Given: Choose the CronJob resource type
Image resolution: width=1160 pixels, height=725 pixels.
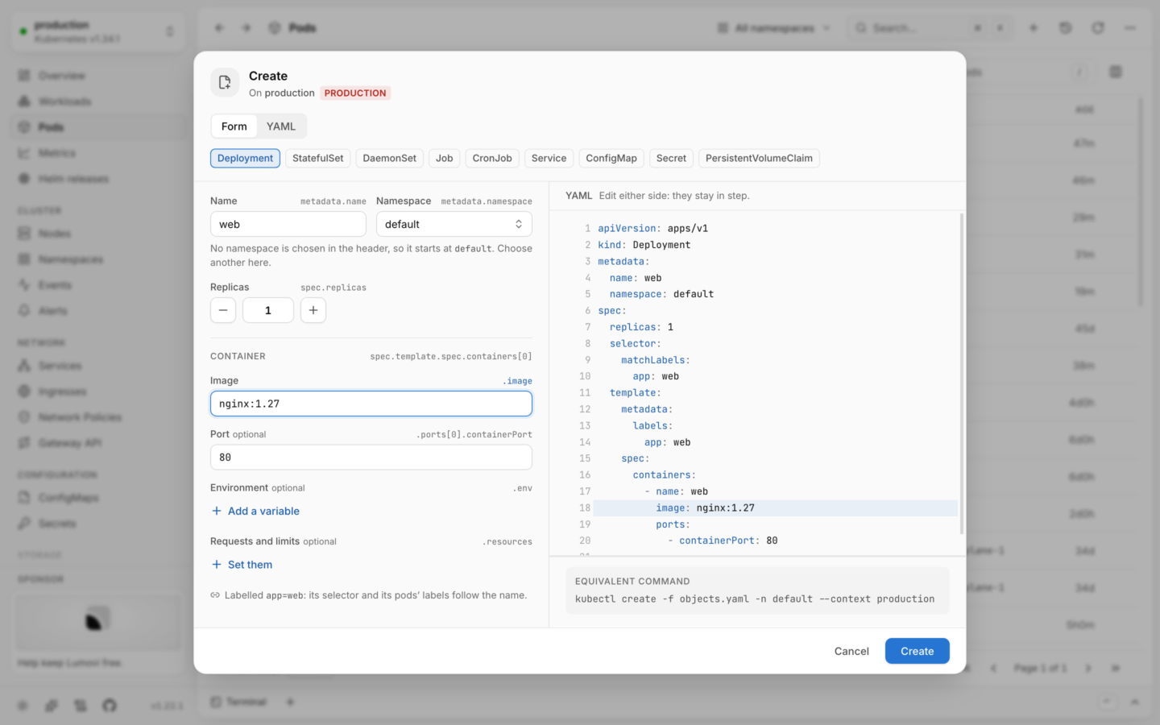Looking at the screenshot, I should point(492,159).
